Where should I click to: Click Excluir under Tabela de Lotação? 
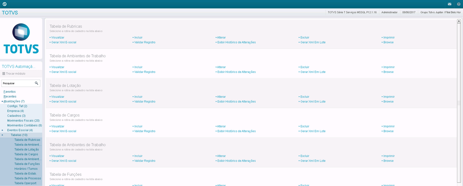pyautogui.click(x=304, y=97)
